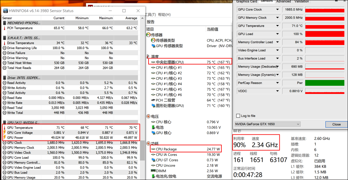348x180 pixels.
Task: Click the 功耗 section icon in AIDA64
Action: 149,143
